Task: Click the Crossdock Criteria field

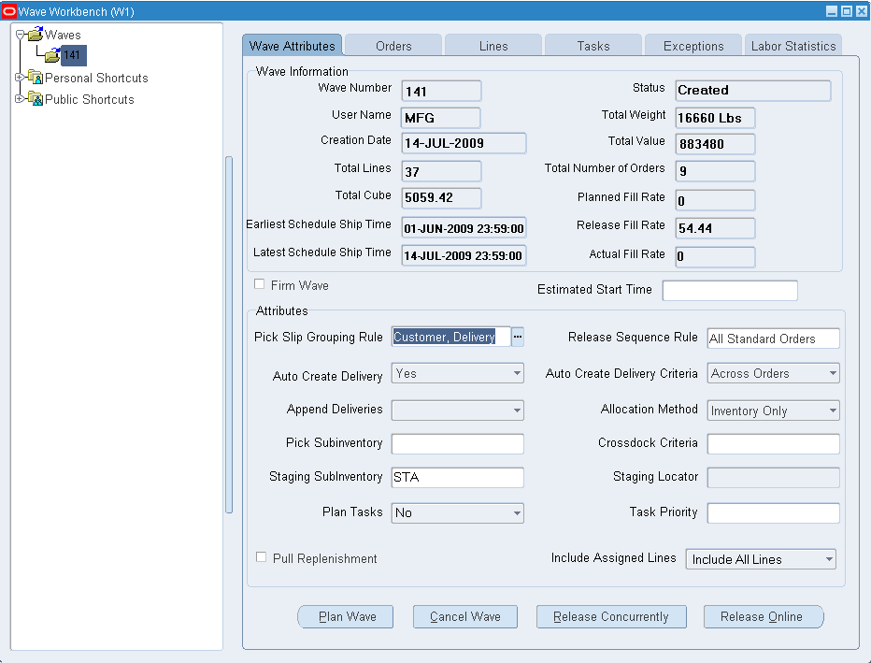Action: (x=773, y=443)
